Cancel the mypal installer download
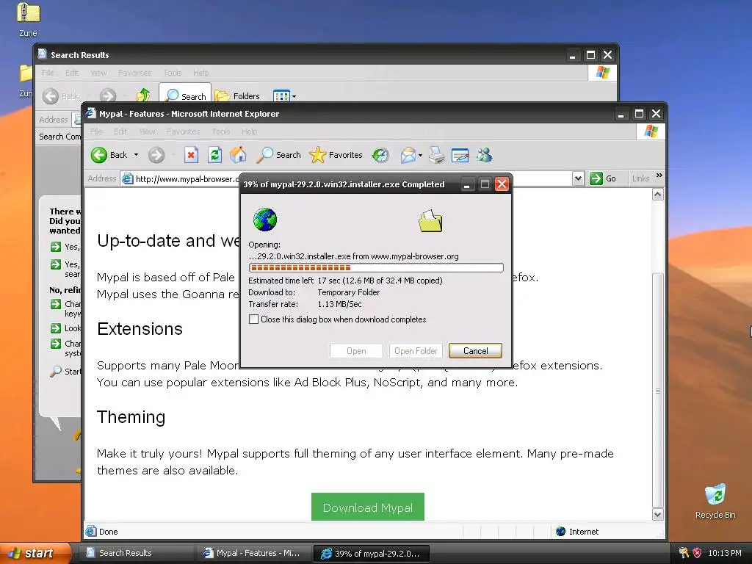752x564 pixels. pyautogui.click(x=475, y=350)
